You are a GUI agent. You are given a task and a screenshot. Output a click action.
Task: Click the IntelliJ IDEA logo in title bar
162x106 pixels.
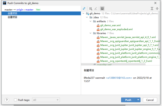click(x=5, y=3)
